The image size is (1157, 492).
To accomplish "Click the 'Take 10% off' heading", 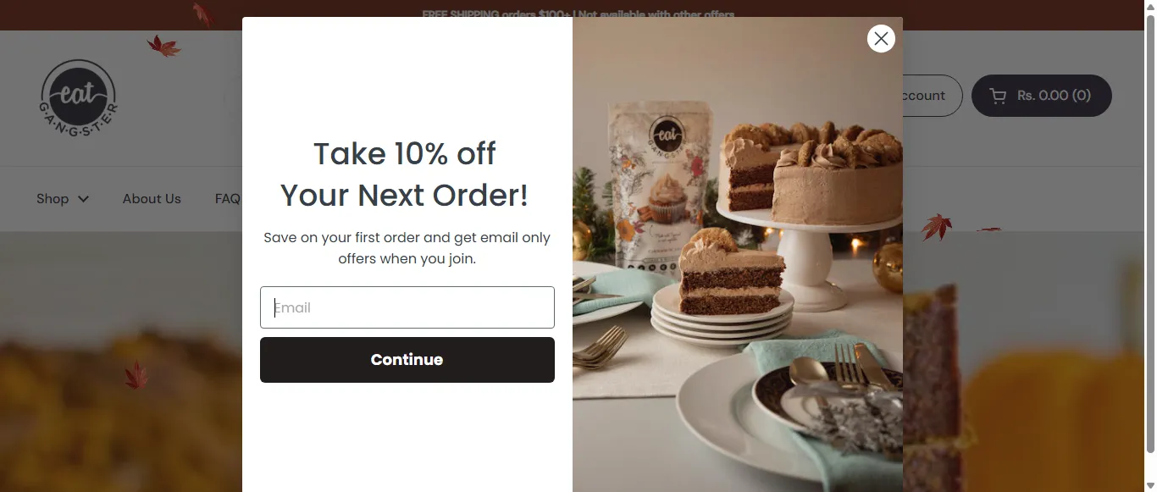I will tap(405, 154).
